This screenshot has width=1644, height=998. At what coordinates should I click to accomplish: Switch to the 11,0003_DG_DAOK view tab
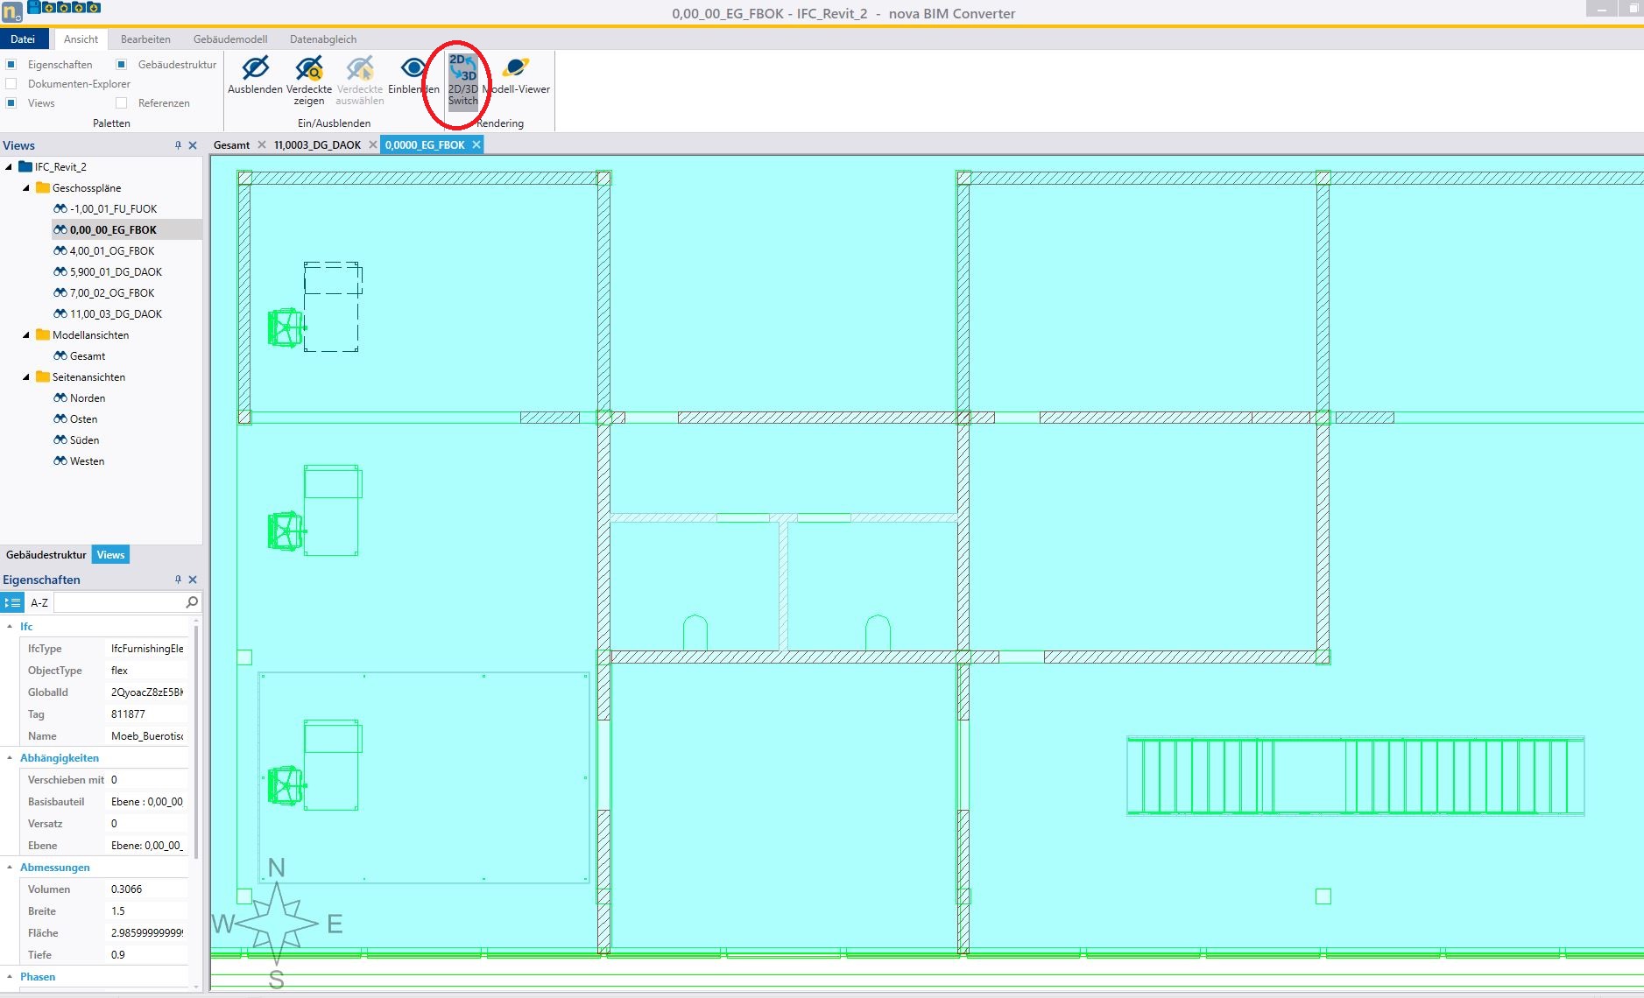317,145
